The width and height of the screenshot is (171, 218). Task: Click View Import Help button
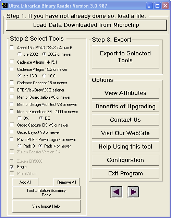coord(46,206)
